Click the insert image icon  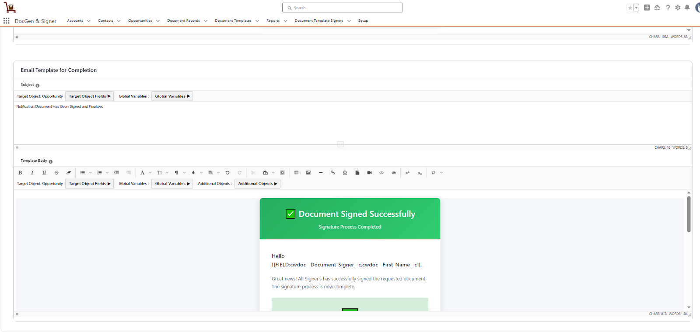pyautogui.click(x=308, y=173)
